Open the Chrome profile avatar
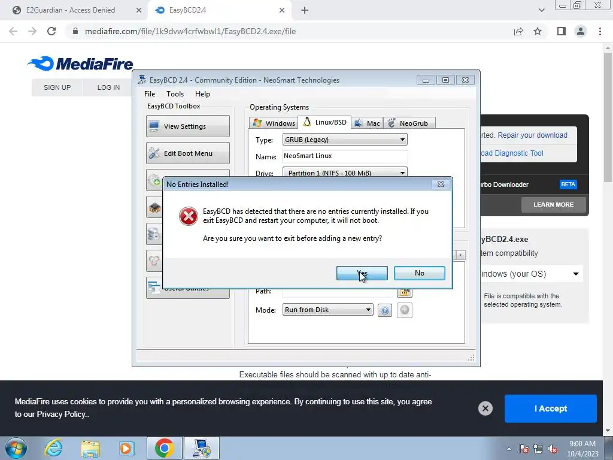 tap(581, 31)
